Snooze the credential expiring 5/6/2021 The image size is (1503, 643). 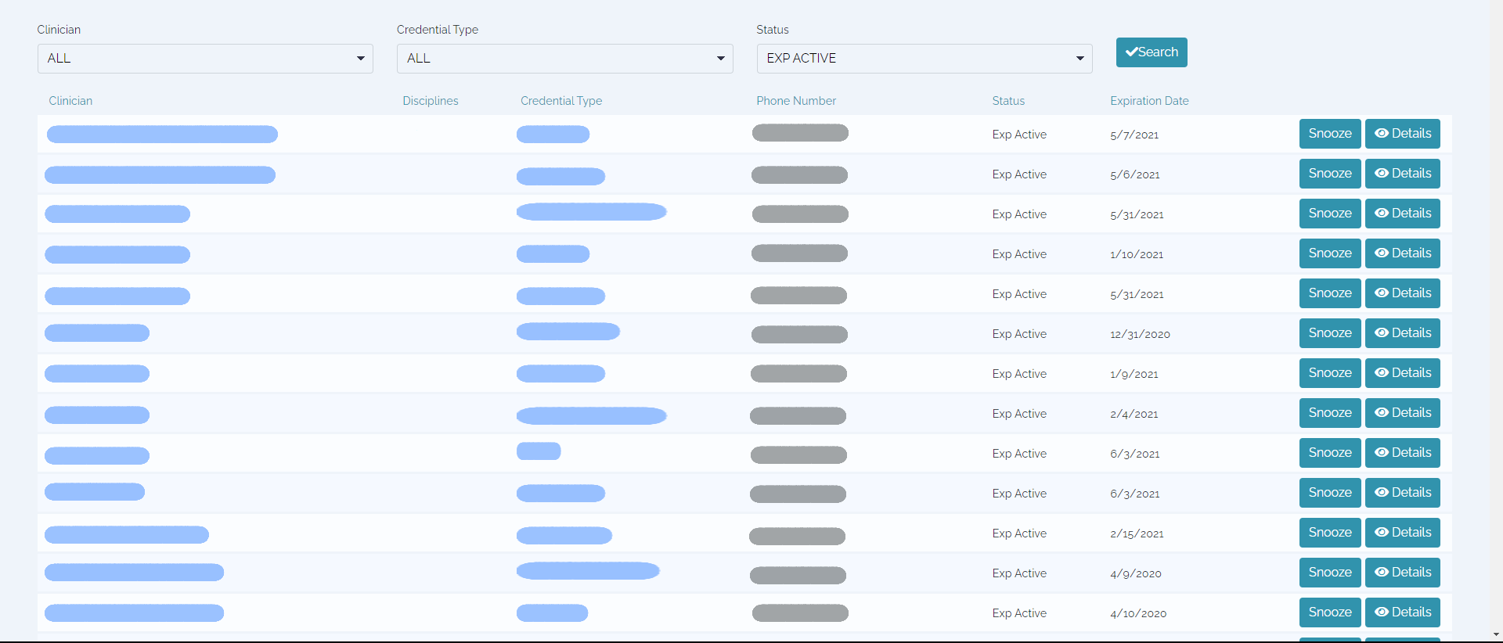point(1330,174)
